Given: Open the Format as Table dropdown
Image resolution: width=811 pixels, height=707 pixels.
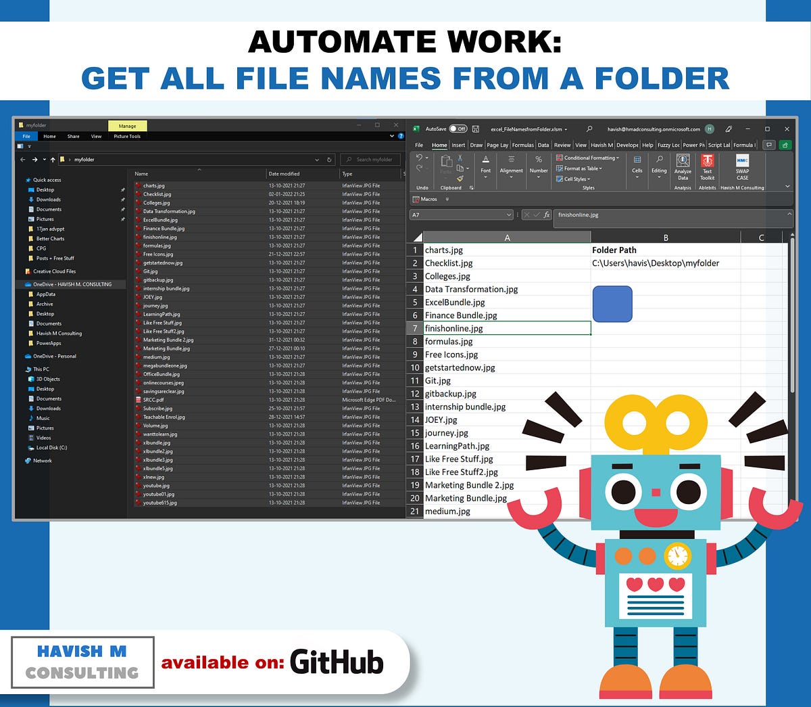Looking at the screenshot, I should pyautogui.click(x=578, y=168).
